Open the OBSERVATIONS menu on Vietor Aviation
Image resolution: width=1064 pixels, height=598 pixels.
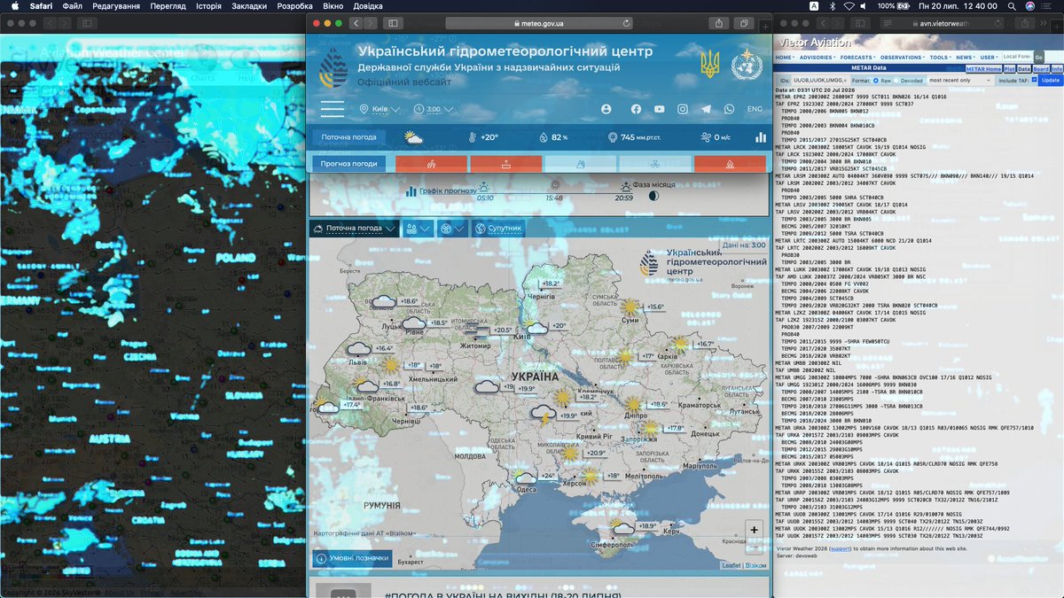[902, 57]
